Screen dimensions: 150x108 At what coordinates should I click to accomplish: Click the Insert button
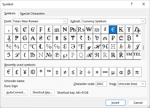115,103
